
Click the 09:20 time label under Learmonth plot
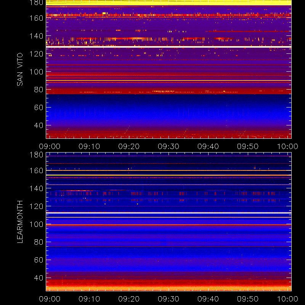coord(129,299)
